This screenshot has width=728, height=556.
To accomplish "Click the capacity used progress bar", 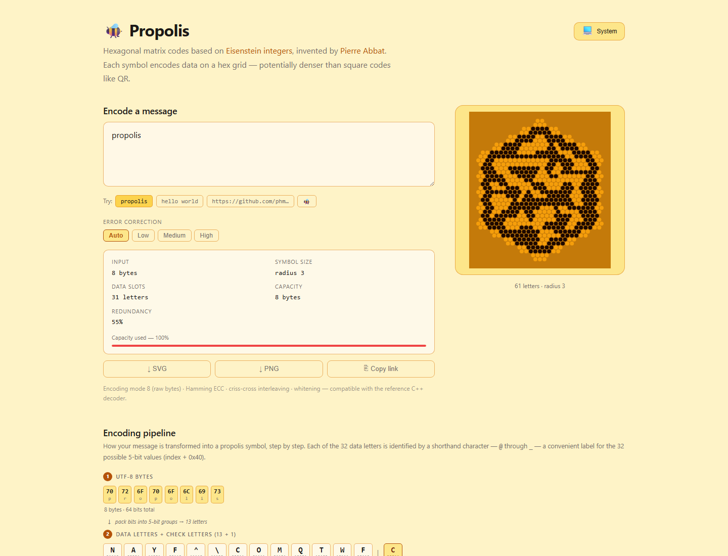I will pyautogui.click(x=268, y=346).
